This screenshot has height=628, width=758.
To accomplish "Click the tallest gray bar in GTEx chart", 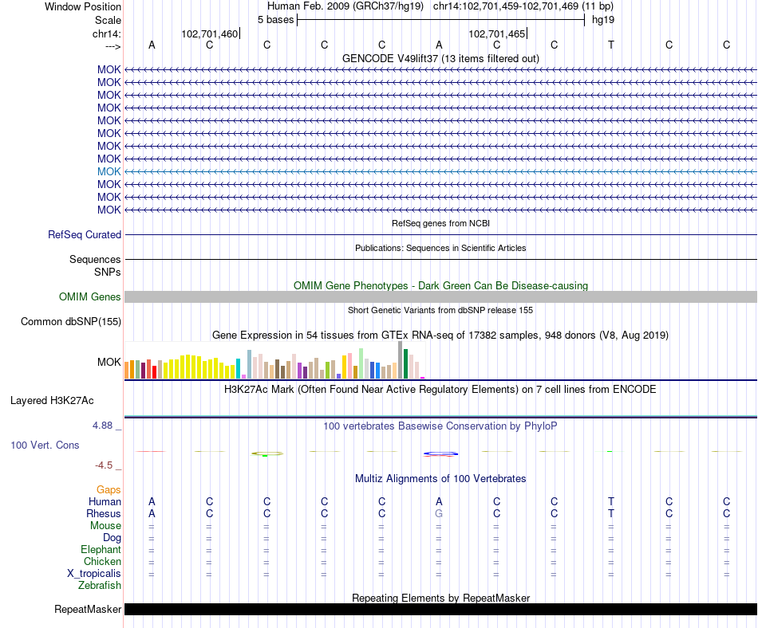I will click(401, 360).
